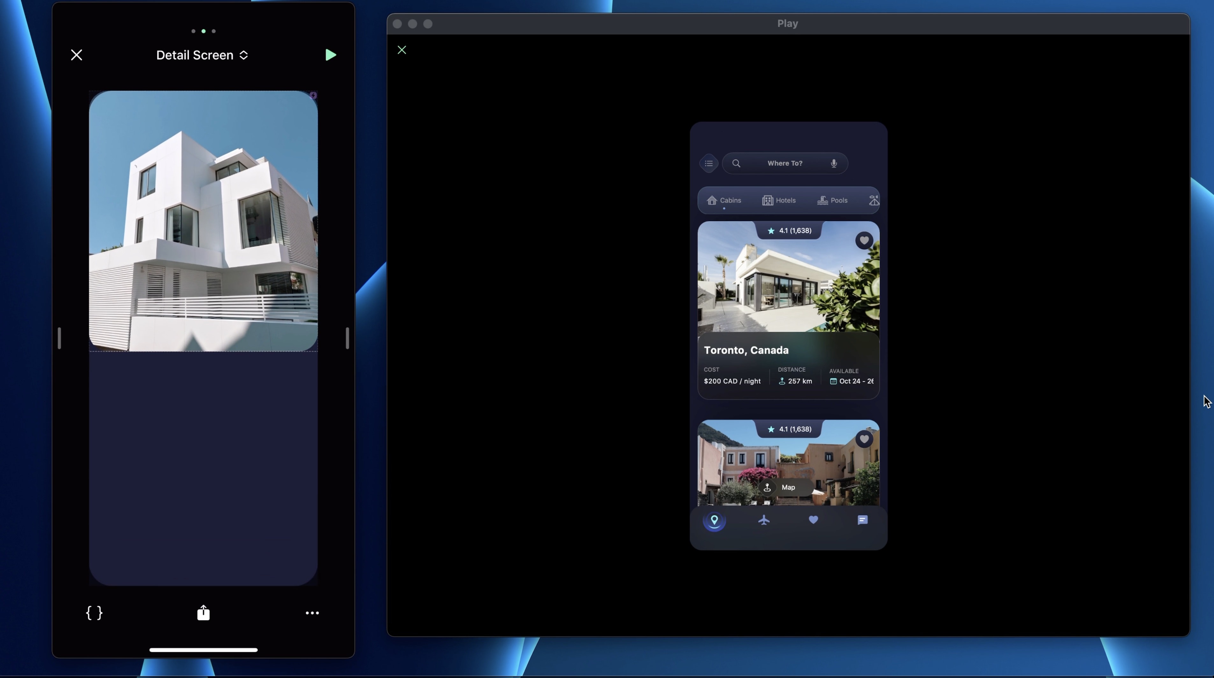1214x678 pixels.
Task: Click the share export icon
Action: click(x=203, y=612)
